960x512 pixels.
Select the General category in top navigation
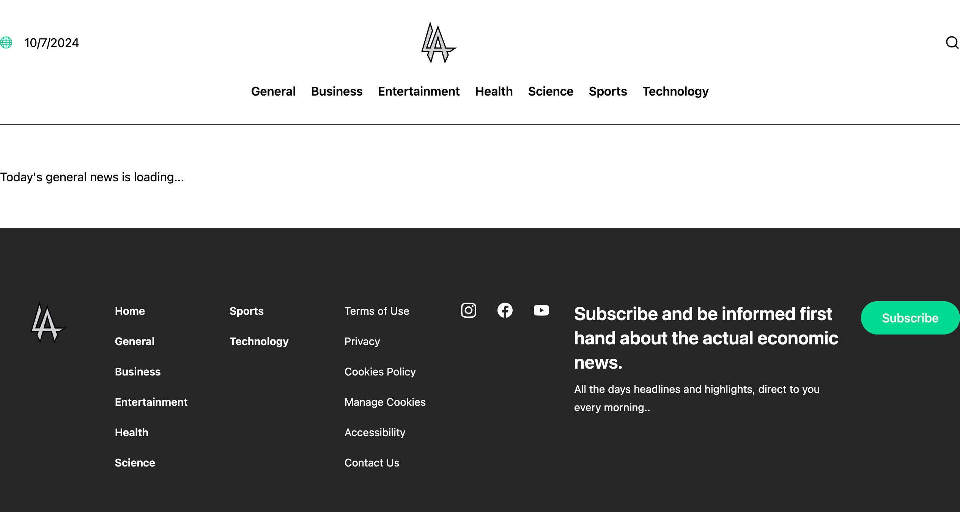point(273,91)
